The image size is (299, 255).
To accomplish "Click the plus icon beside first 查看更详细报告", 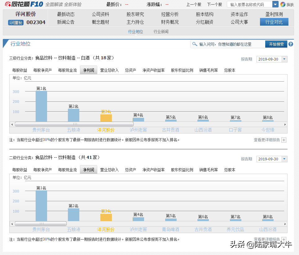I will tap(284, 140).
